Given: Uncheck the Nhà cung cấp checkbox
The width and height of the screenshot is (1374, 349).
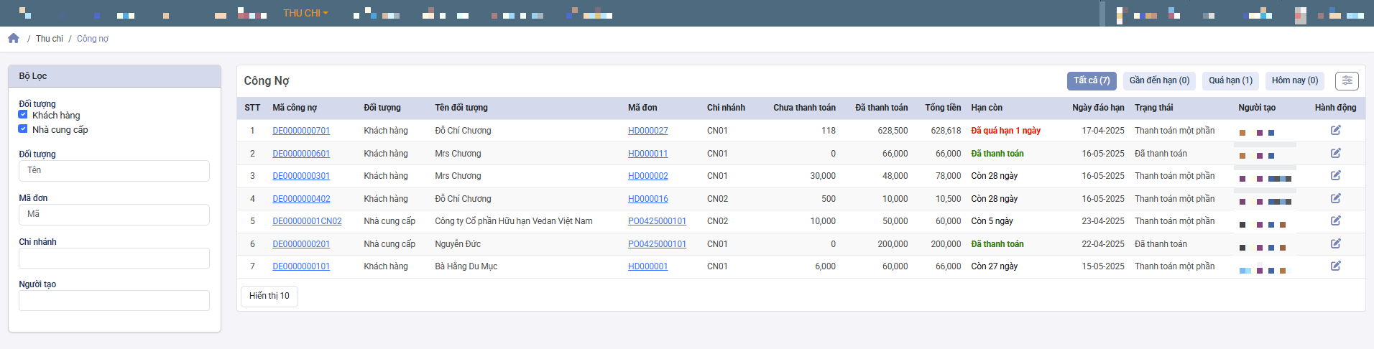Looking at the screenshot, I should pos(23,129).
